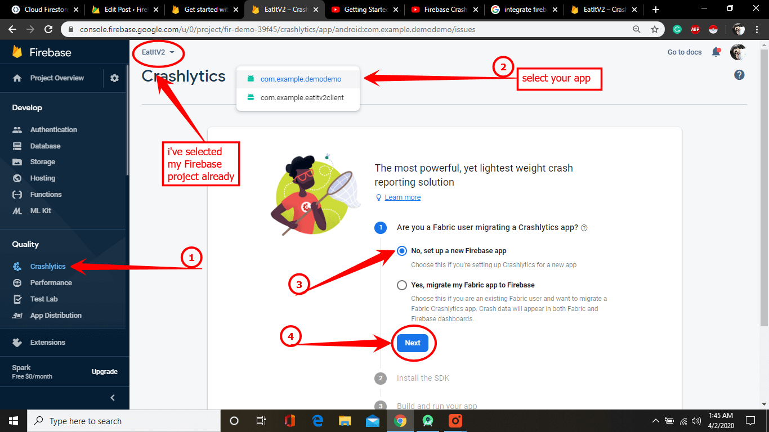This screenshot has height=432, width=769.
Task: Open Project Overview in the sidebar
Action: 57,78
